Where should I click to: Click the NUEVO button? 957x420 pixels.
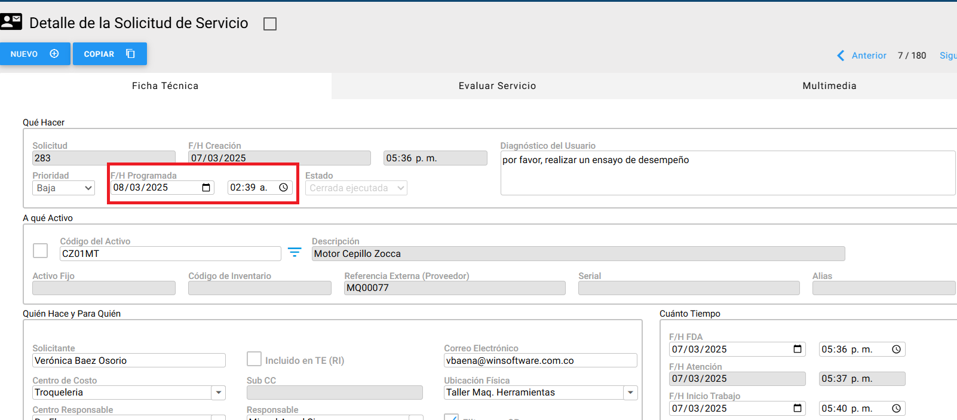[x=35, y=54]
